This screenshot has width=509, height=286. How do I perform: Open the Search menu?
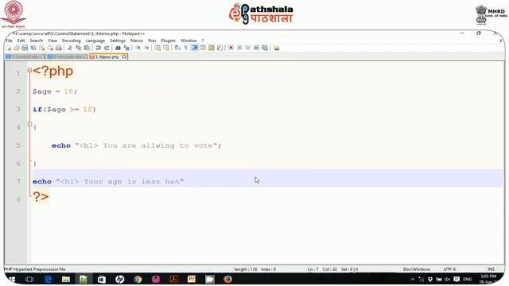[x=37, y=41]
